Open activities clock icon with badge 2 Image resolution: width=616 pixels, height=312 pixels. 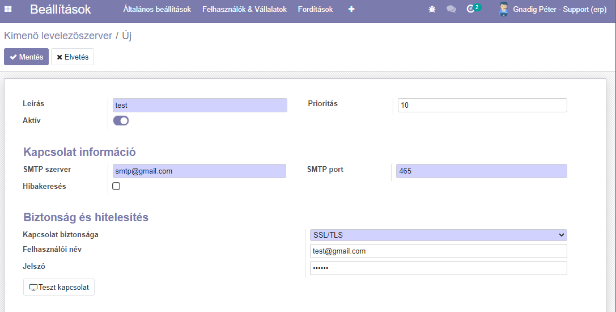tap(473, 9)
